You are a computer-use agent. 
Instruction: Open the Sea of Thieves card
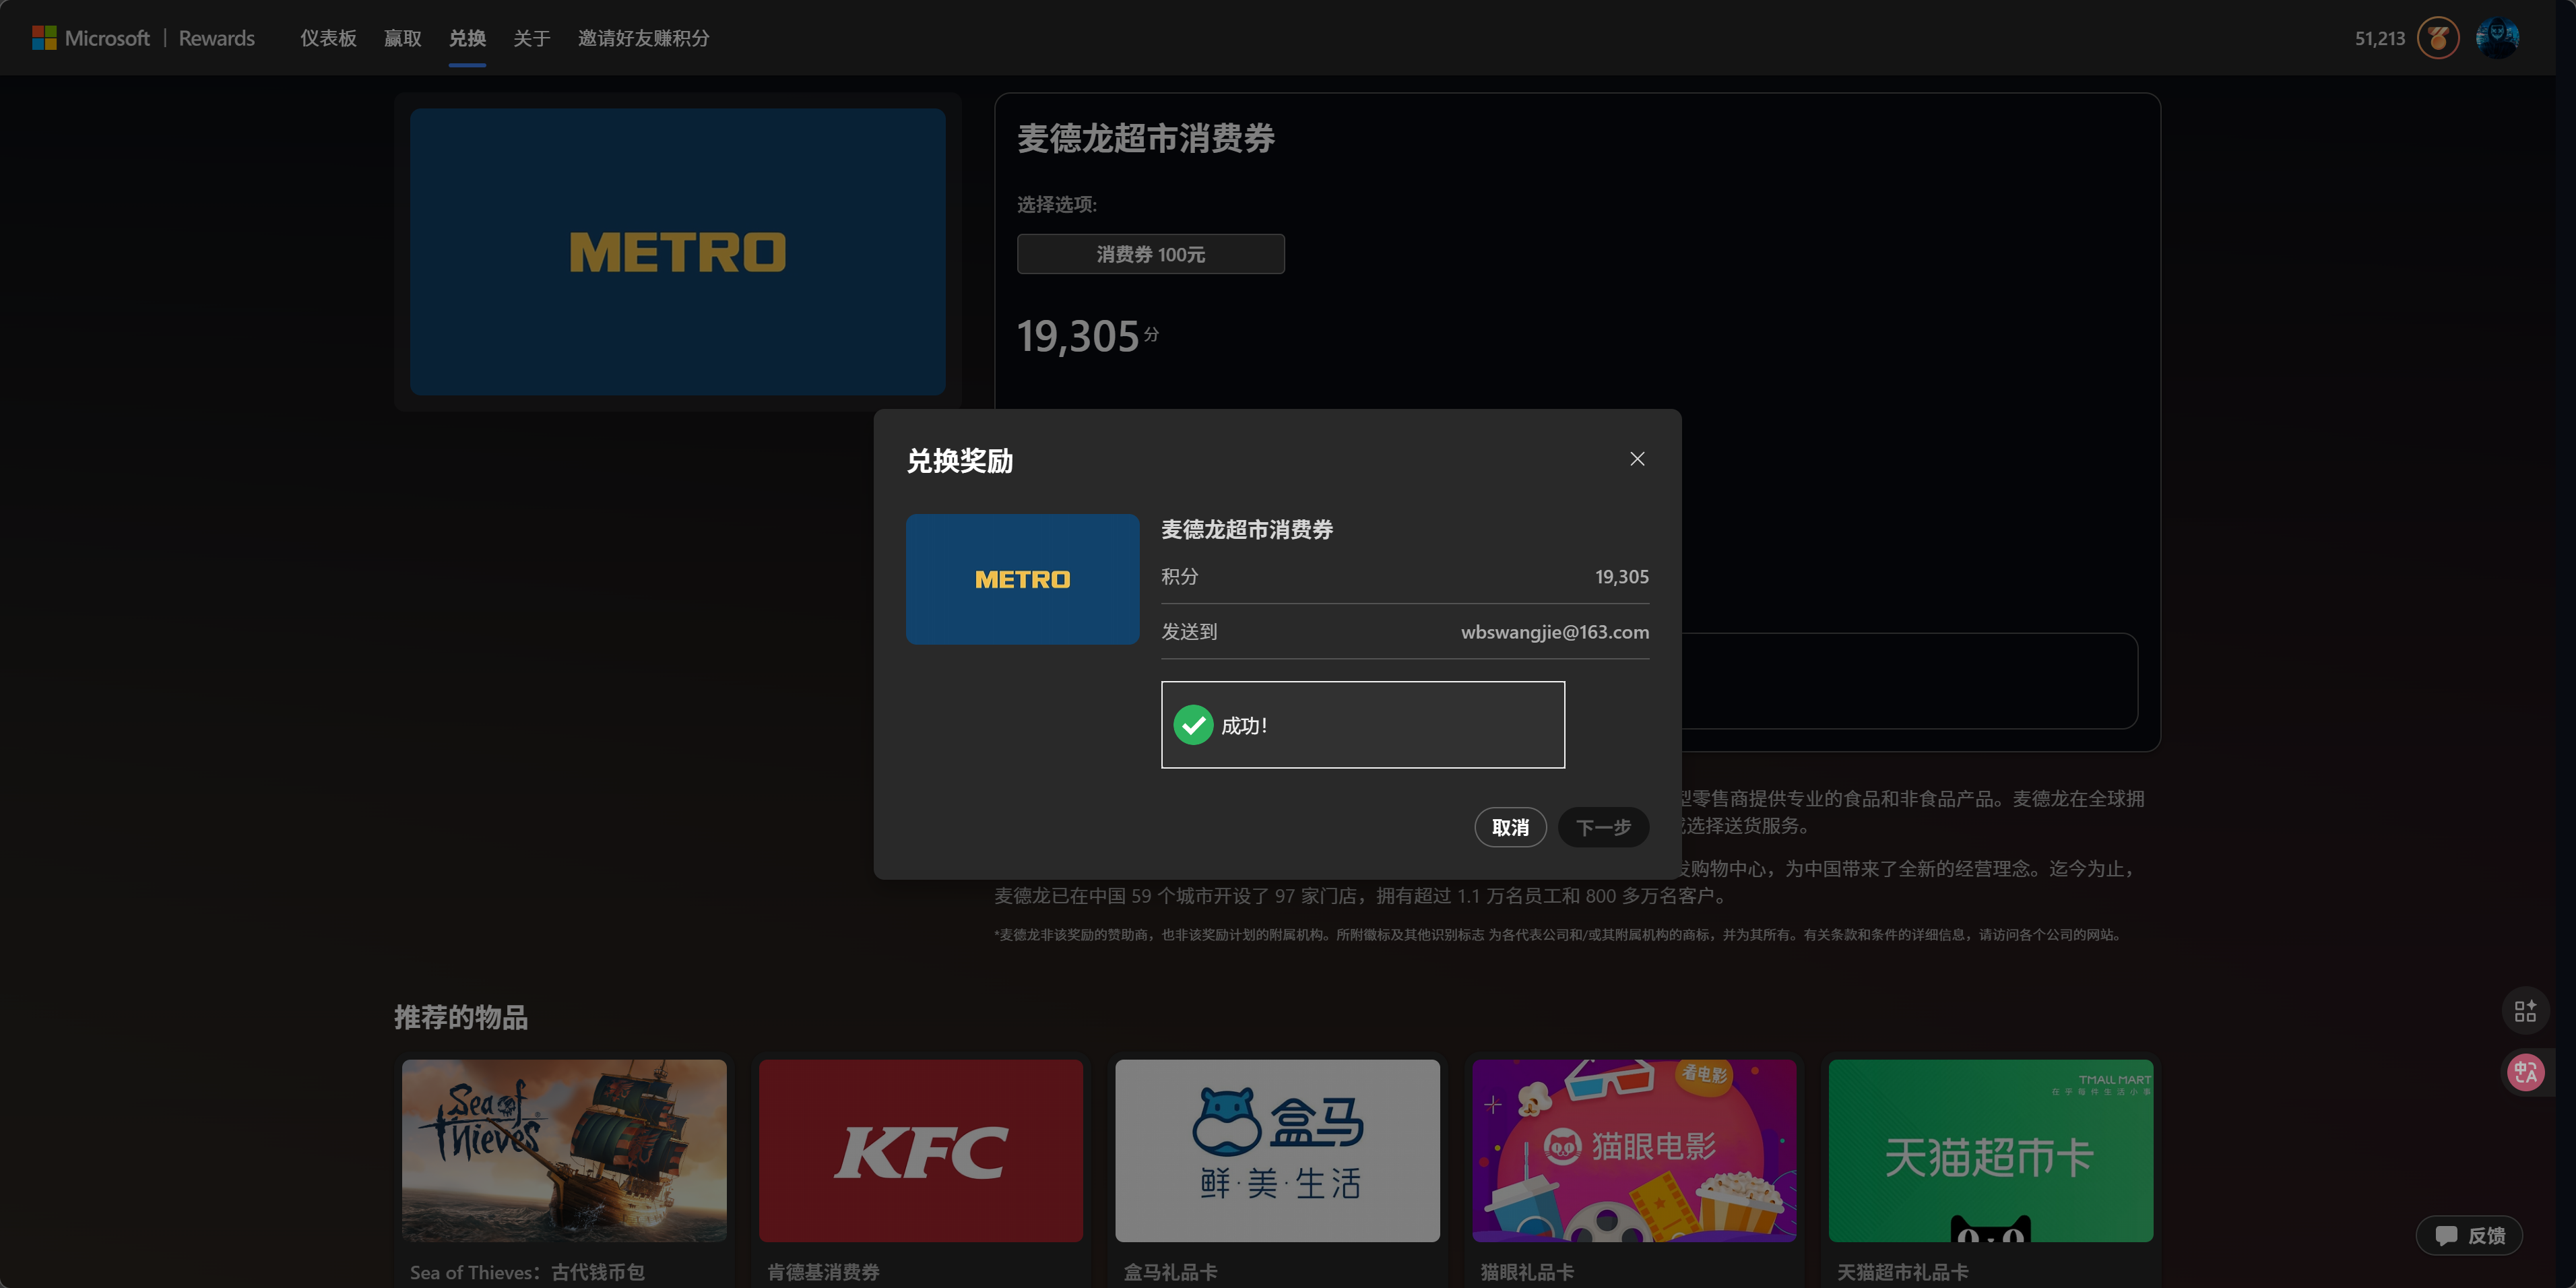[x=564, y=1151]
